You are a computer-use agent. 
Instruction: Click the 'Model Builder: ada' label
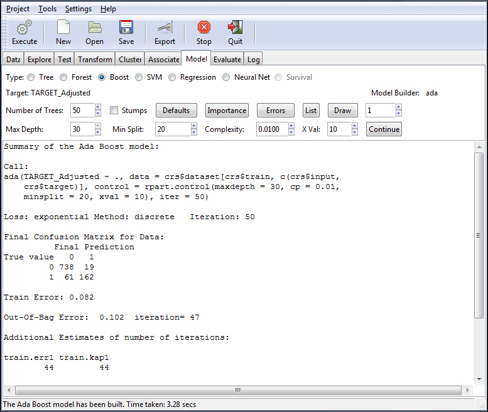404,93
